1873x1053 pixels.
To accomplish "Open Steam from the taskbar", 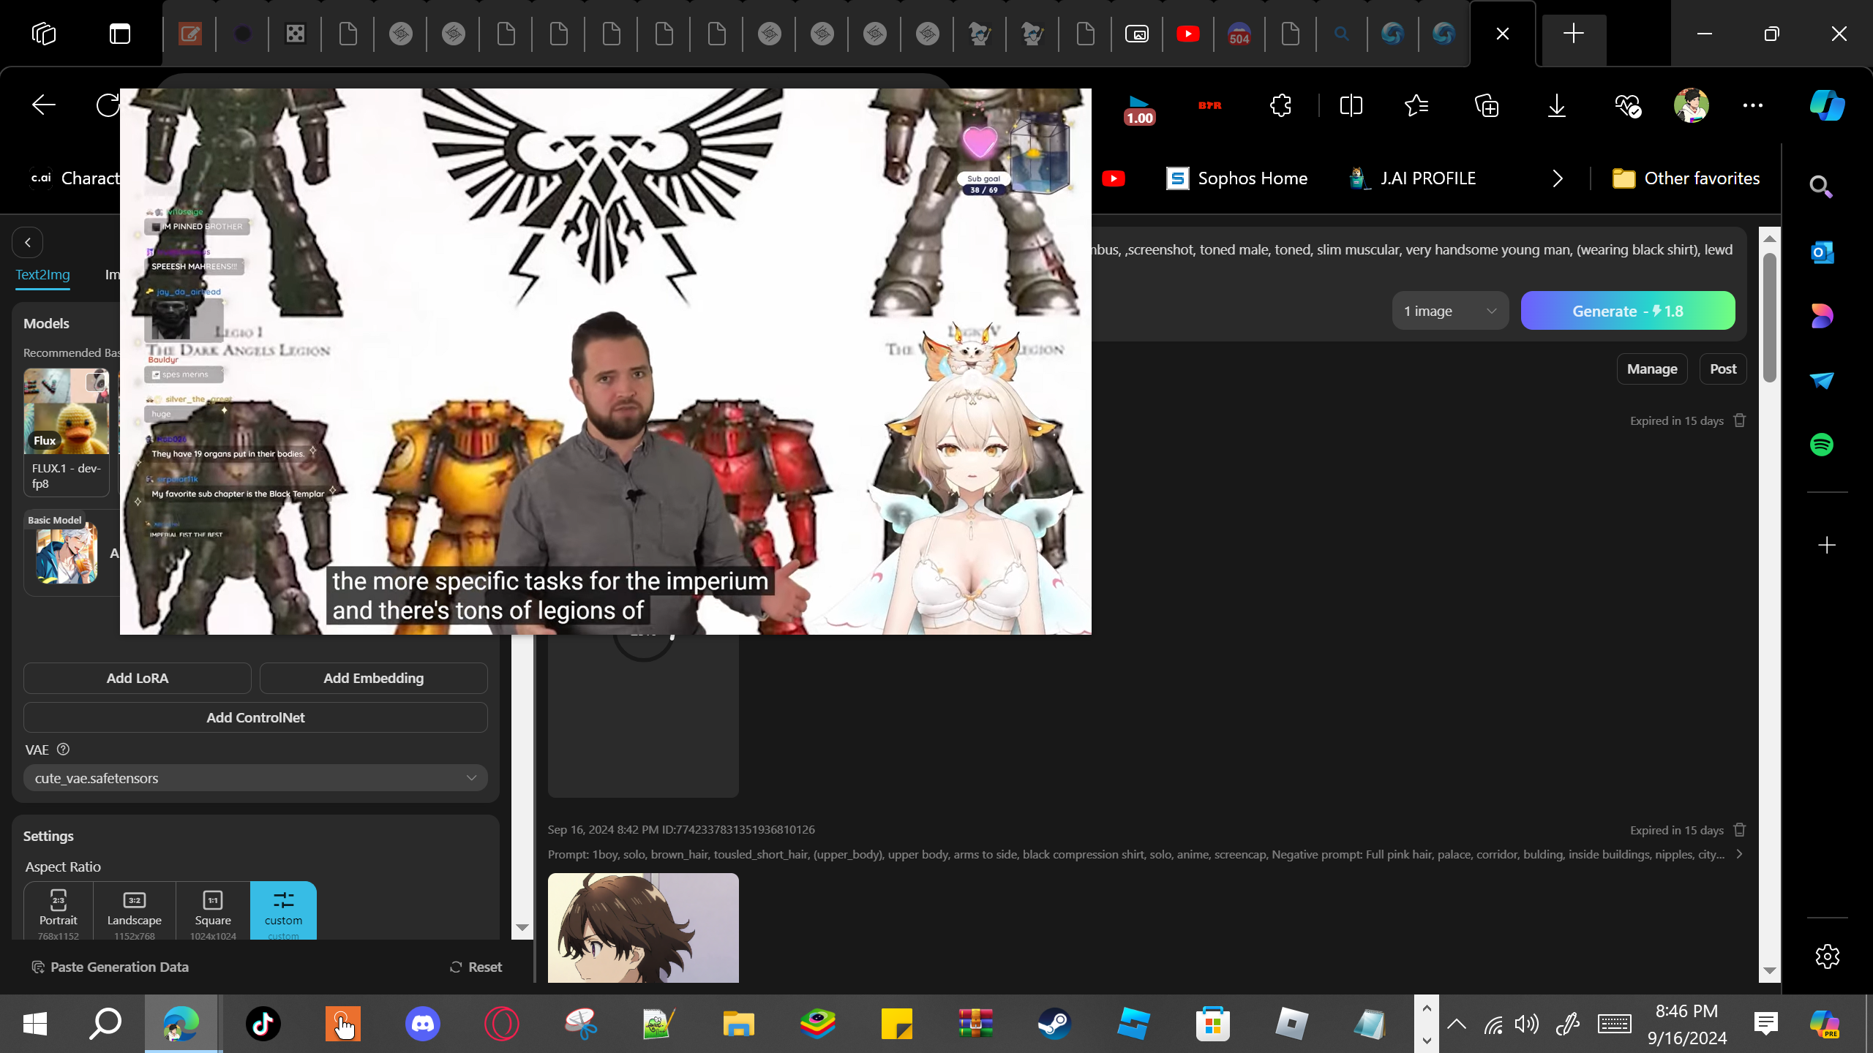I will point(1054,1024).
